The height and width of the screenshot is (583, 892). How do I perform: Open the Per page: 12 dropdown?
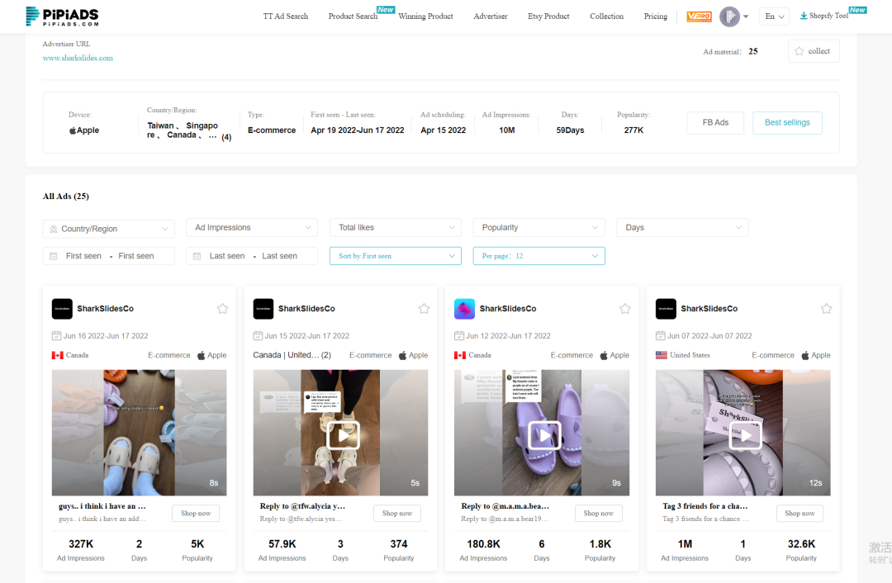click(539, 256)
